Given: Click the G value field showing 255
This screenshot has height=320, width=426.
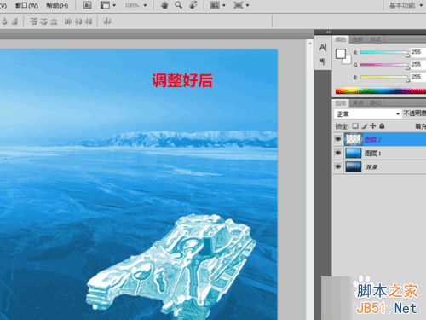Looking at the screenshot, I should [418, 65].
